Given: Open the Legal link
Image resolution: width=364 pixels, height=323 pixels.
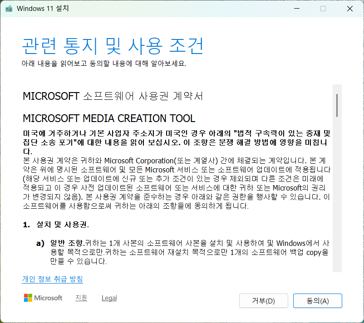Looking at the screenshot, I should pyautogui.click(x=109, y=298).
